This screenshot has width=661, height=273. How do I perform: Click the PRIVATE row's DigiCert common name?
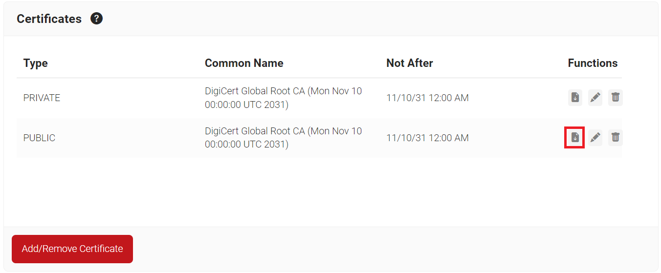tap(284, 98)
